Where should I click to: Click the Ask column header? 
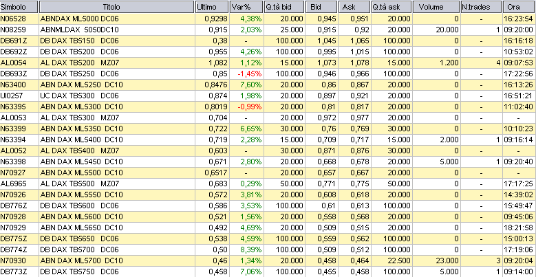354,7
